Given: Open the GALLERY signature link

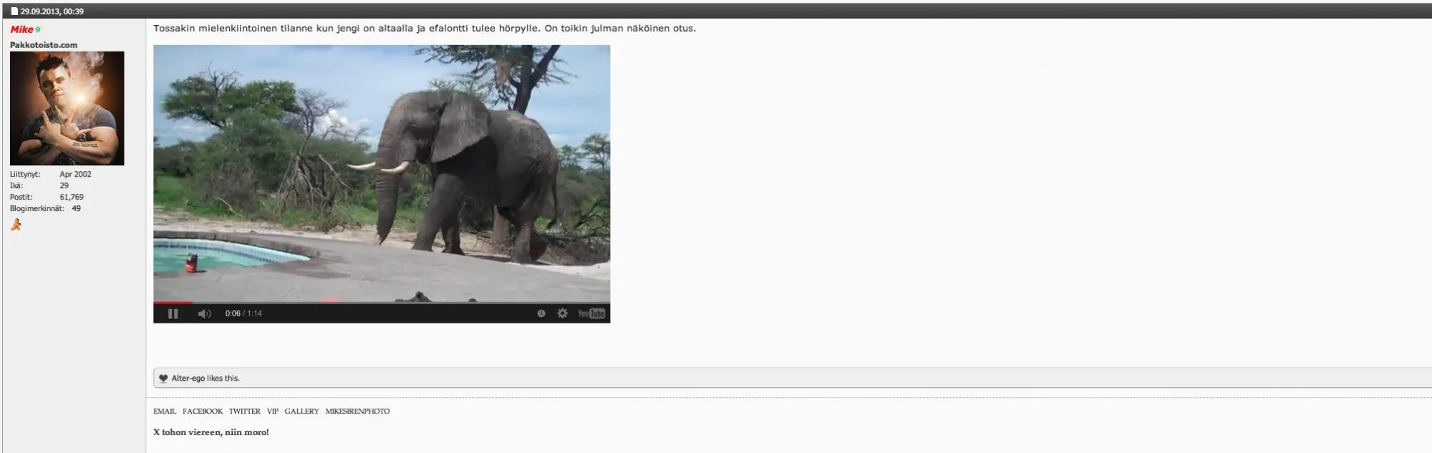Looking at the screenshot, I should 301,411.
